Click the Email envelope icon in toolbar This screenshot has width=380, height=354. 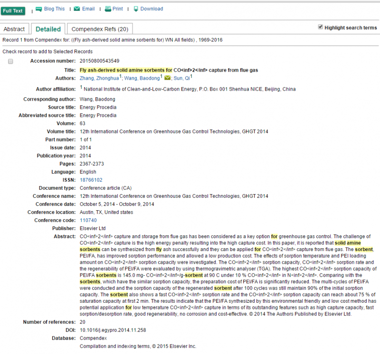(x=77, y=9)
